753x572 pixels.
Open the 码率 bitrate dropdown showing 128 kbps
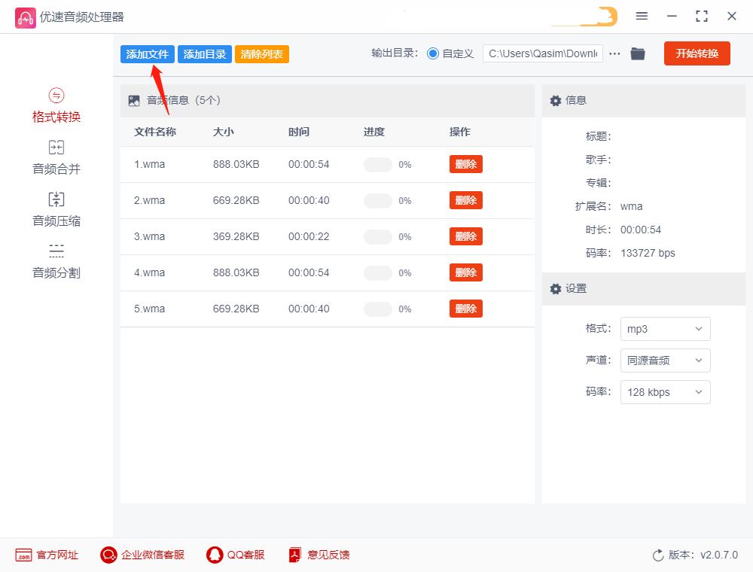[x=665, y=392]
